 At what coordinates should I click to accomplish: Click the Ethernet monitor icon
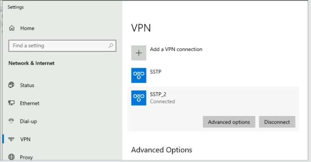coord(12,103)
